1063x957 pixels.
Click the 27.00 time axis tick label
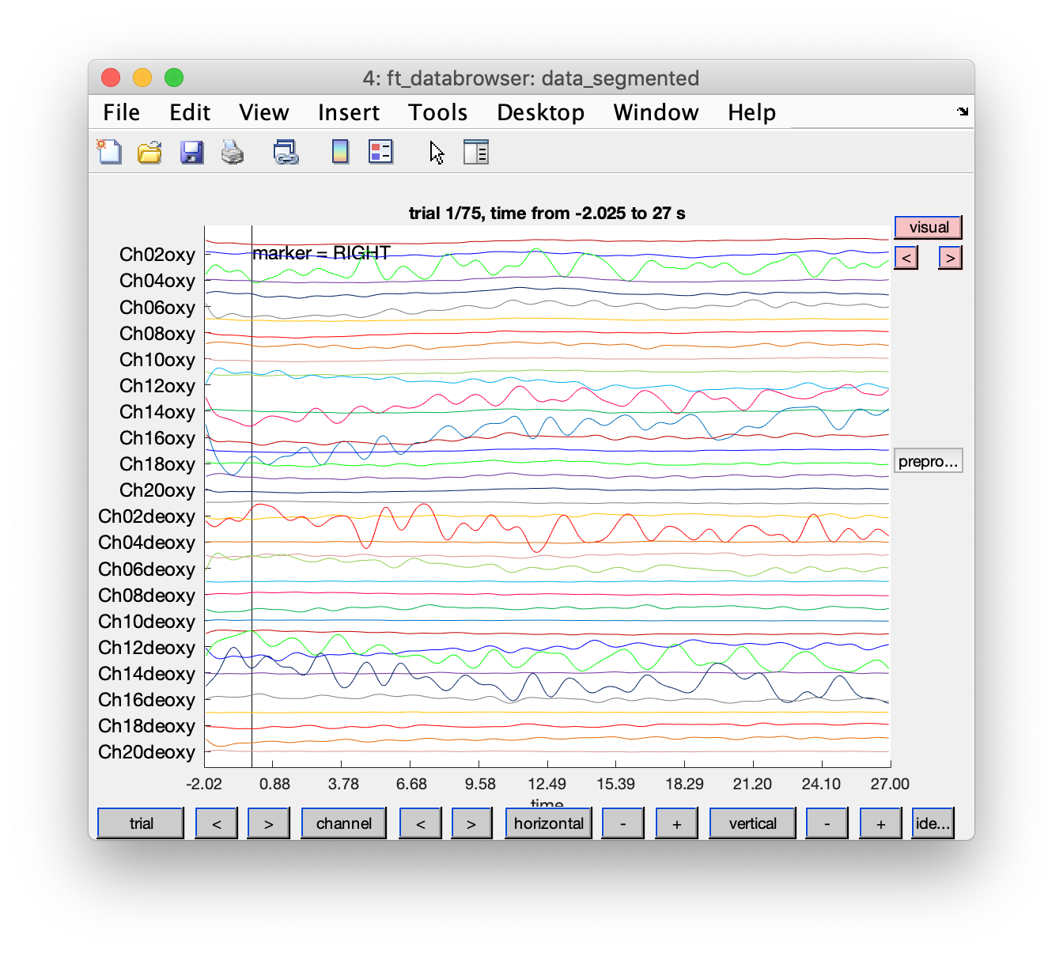pyautogui.click(x=890, y=784)
